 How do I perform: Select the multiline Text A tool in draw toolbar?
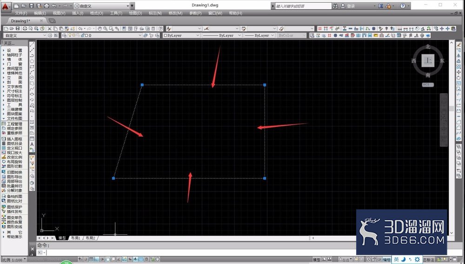click(x=32, y=144)
